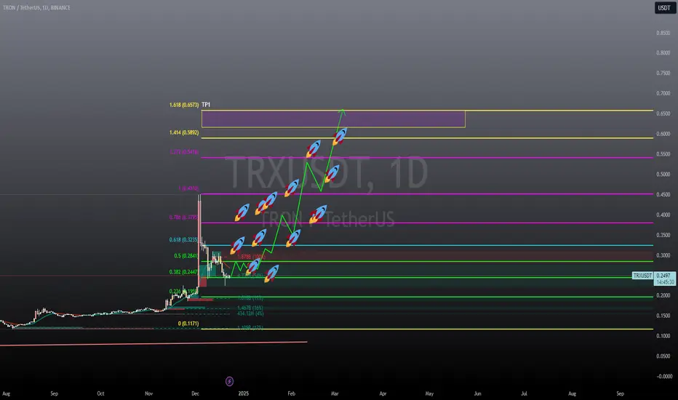Click the Oct label on time axis
This screenshot has height=400, width=678.
coord(100,393)
